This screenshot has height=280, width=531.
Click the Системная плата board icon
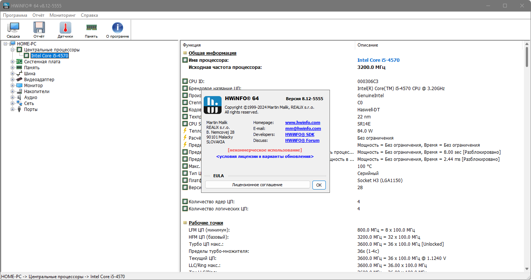coord(20,62)
